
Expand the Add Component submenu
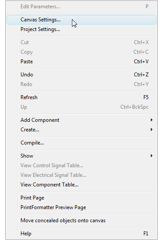coord(81,120)
